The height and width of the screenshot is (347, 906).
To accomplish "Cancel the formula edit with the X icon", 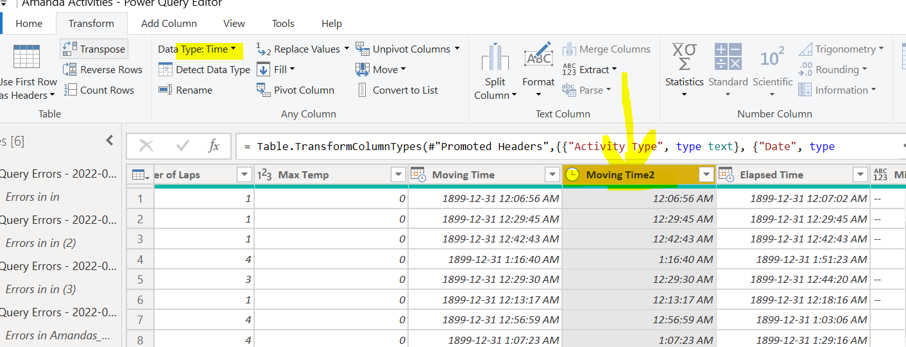I will 146,146.
